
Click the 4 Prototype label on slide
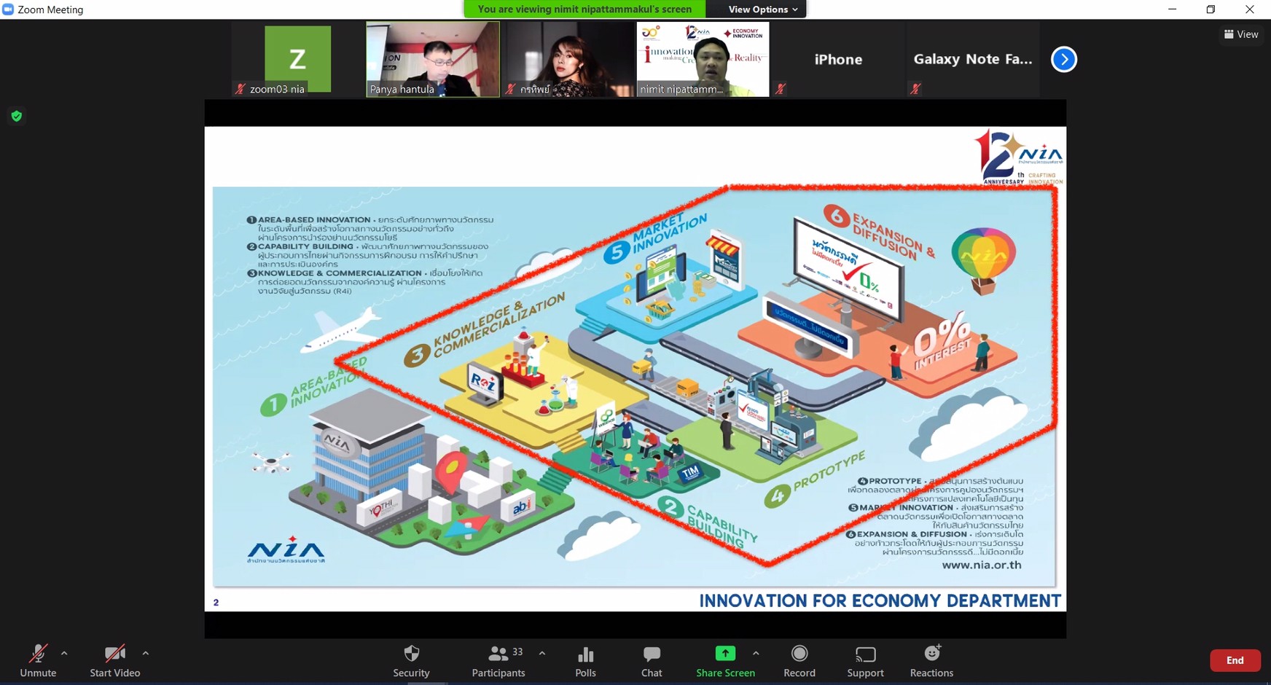(815, 479)
